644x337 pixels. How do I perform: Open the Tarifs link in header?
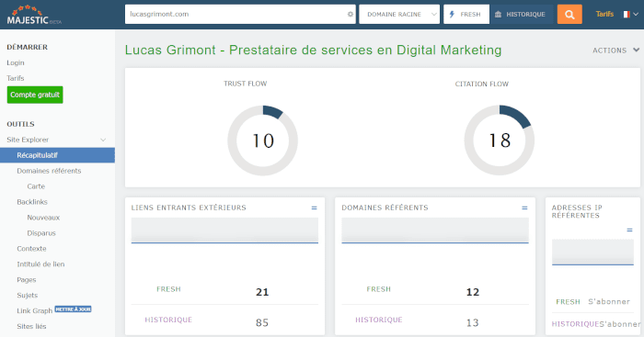point(604,14)
